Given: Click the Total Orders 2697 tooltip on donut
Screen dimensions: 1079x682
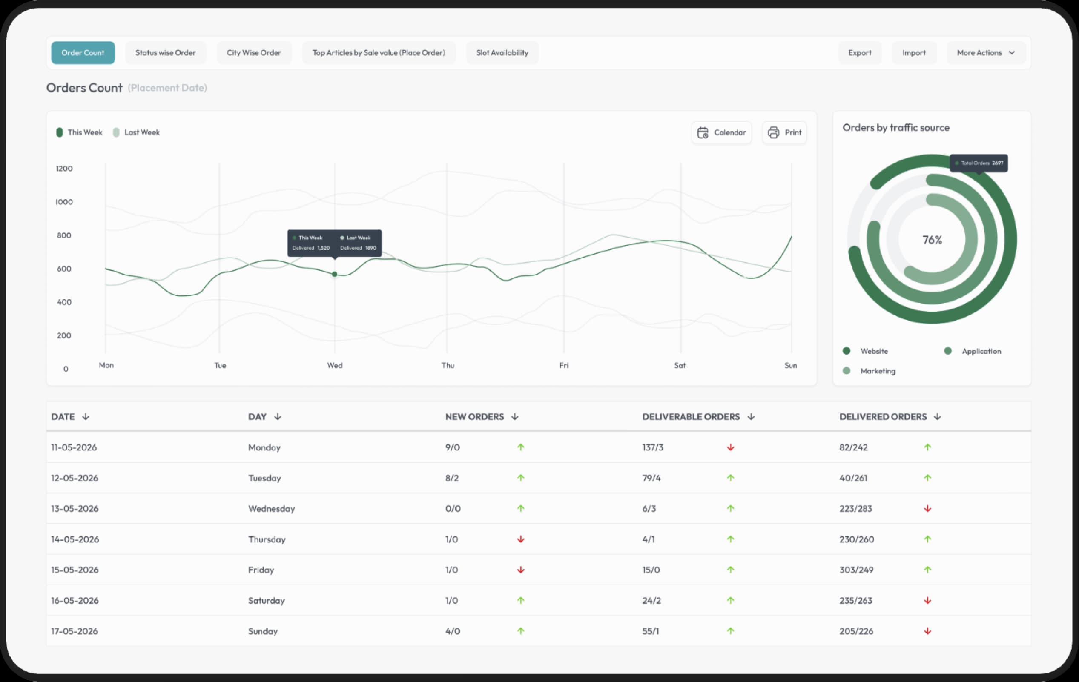Looking at the screenshot, I should [979, 163].
